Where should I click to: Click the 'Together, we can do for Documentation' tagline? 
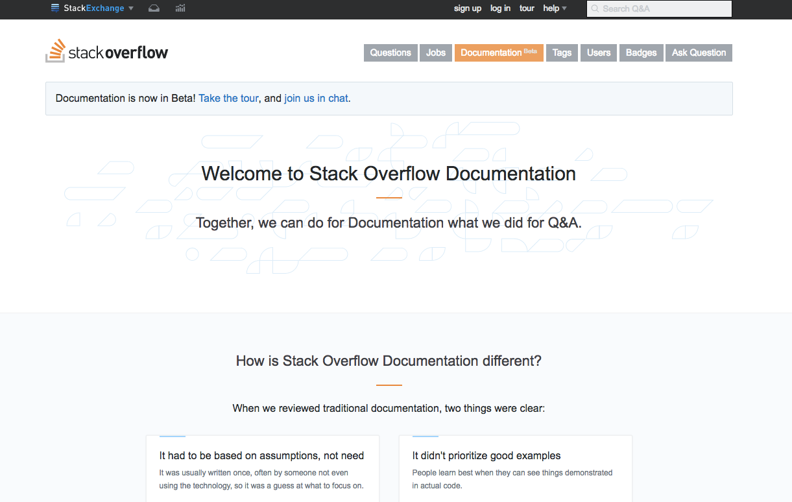[x=389, y=222]
